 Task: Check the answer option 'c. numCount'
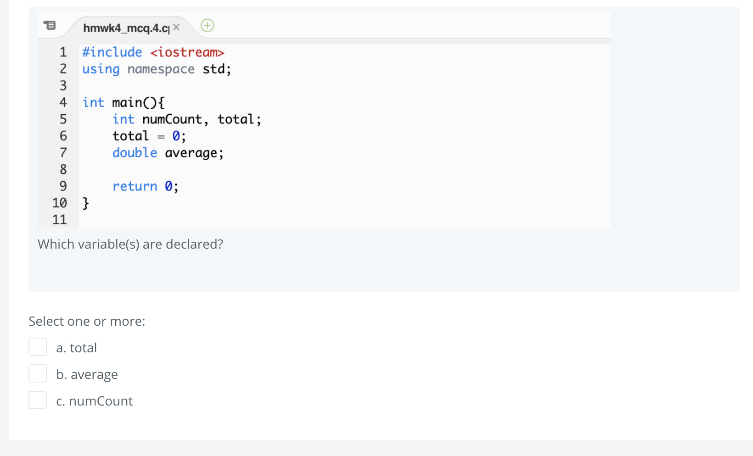pyautogui.click(x=38, y=400)
